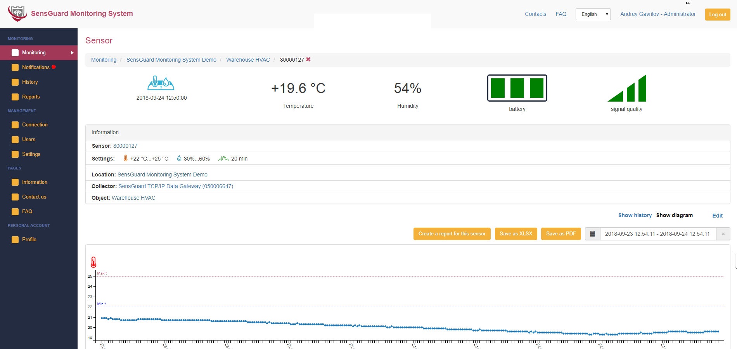Save the sensor data as XLSX
Viewport: 737px width, 349px height.
pos(516,233)
